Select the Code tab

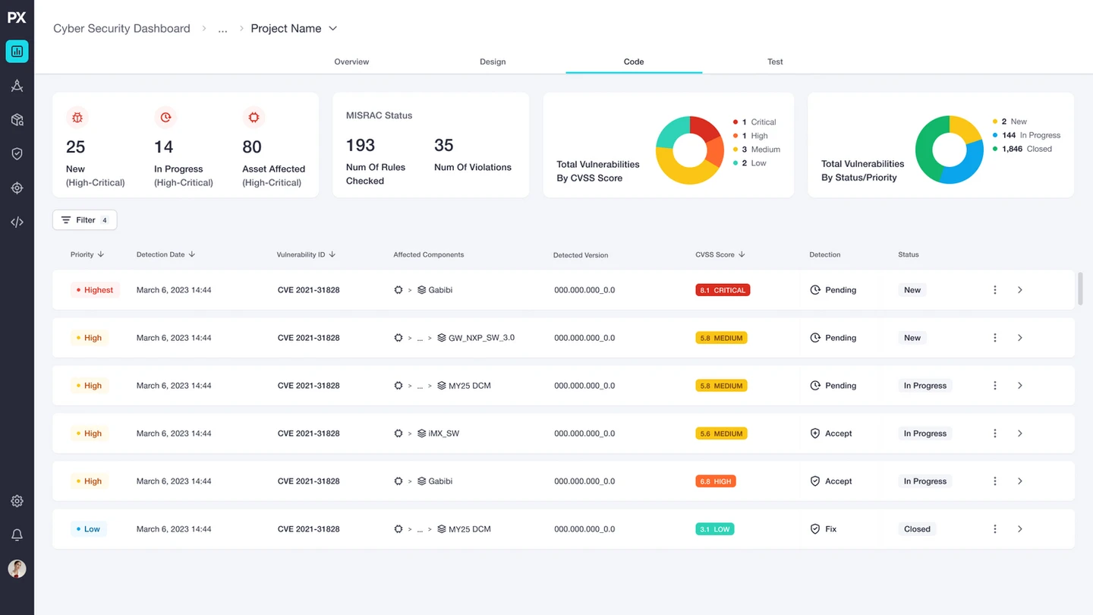pos(634,61)
